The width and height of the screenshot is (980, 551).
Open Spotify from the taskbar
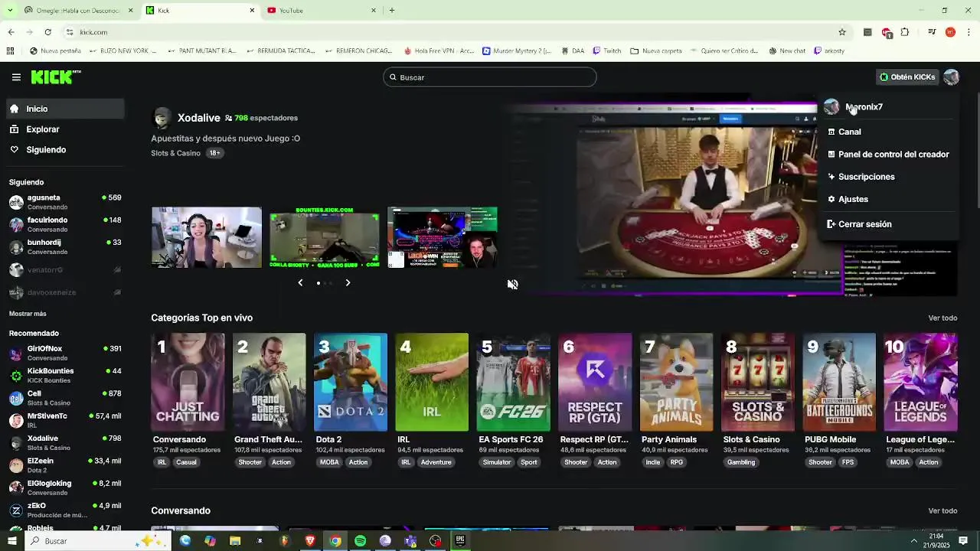point(360,541)
